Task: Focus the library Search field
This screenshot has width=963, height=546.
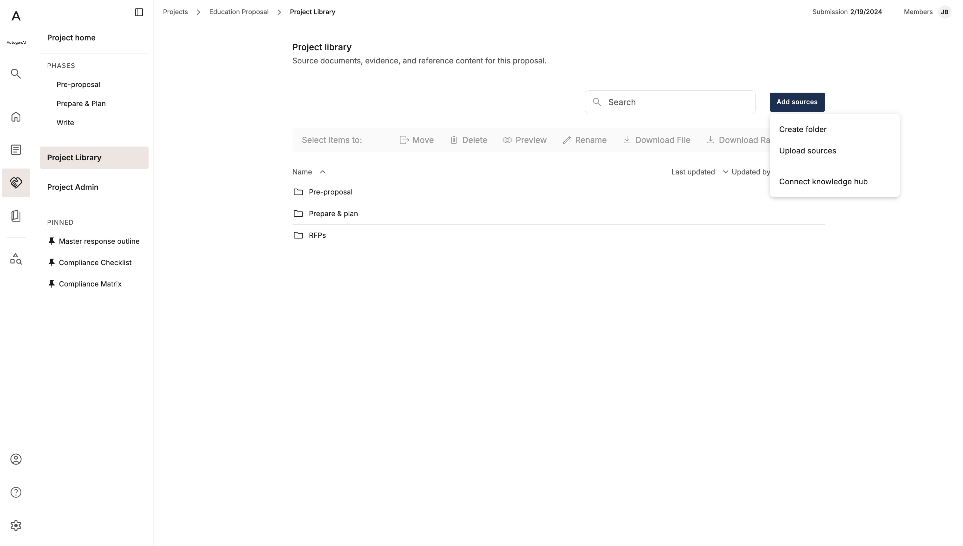Action: pyautogui.click(x=670, y=102)
